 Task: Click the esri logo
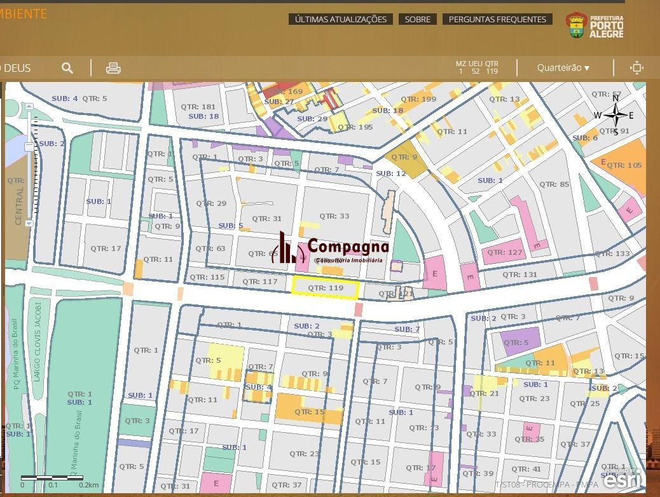(x=623, y=479)
